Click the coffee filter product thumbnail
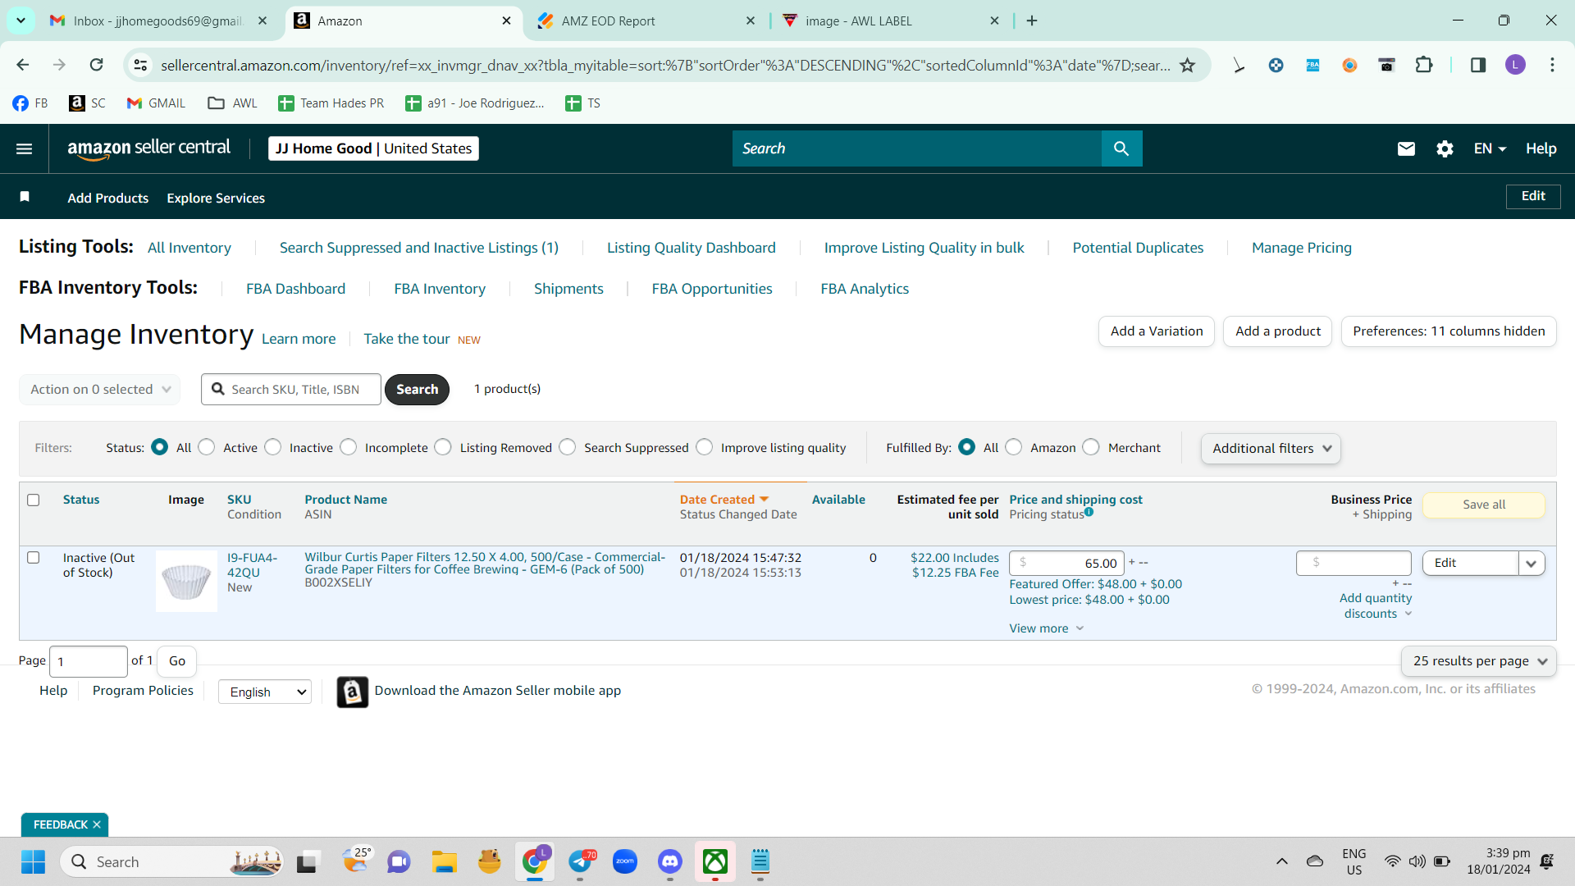 pyautogui.click(x=187, y=581)
